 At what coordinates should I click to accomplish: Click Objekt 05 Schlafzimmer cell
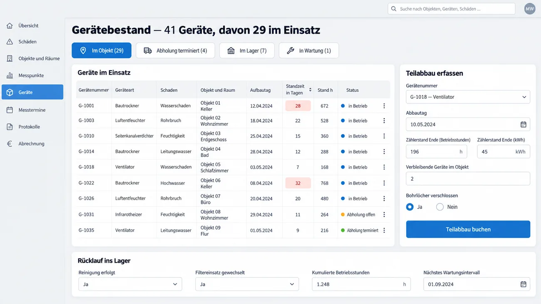[215, 167]
